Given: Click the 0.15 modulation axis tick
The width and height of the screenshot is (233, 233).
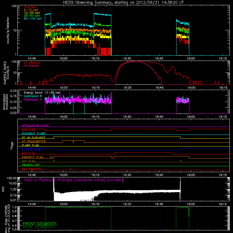Looking at the screenshot, I should [x=13, y=96].
